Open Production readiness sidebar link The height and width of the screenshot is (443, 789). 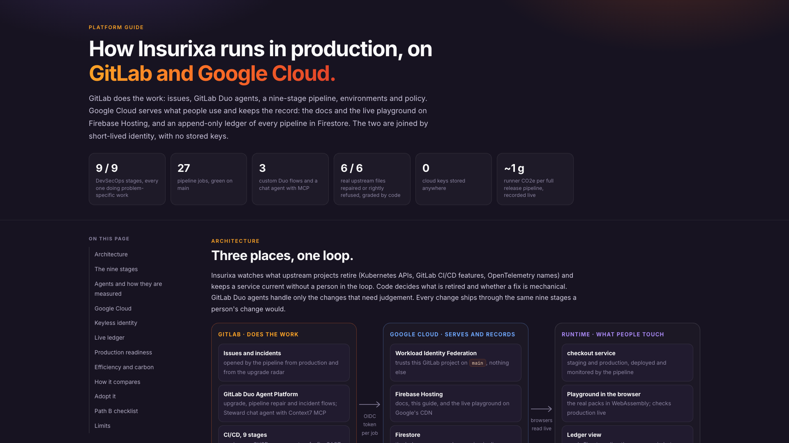(x=123, y=352)
